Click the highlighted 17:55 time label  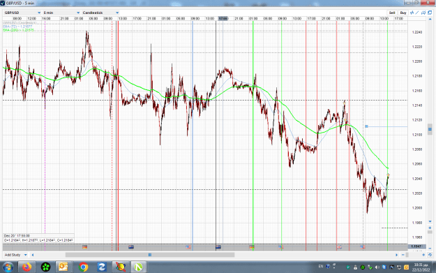point(223,18)
